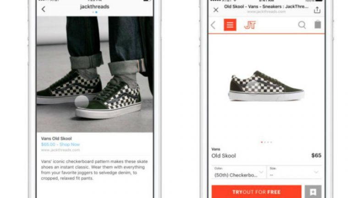The image size is (352, 198).
Task: Follow the $65.00 Shop Now link
Action: point(60,144)
